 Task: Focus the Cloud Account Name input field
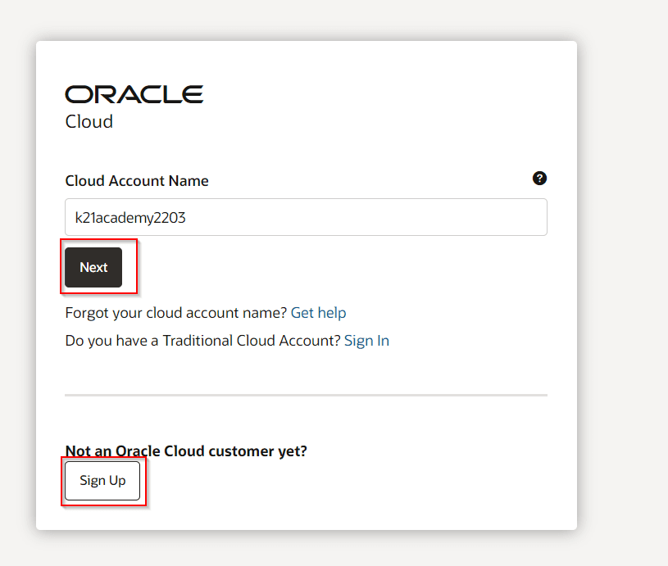[x=306, y=218]
